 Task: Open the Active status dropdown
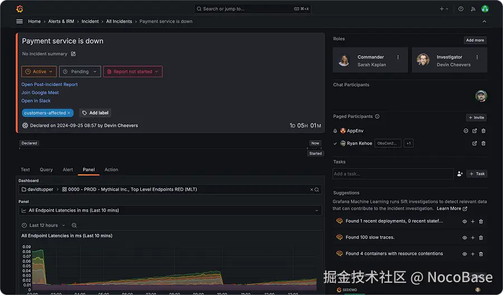pos(39,72)
